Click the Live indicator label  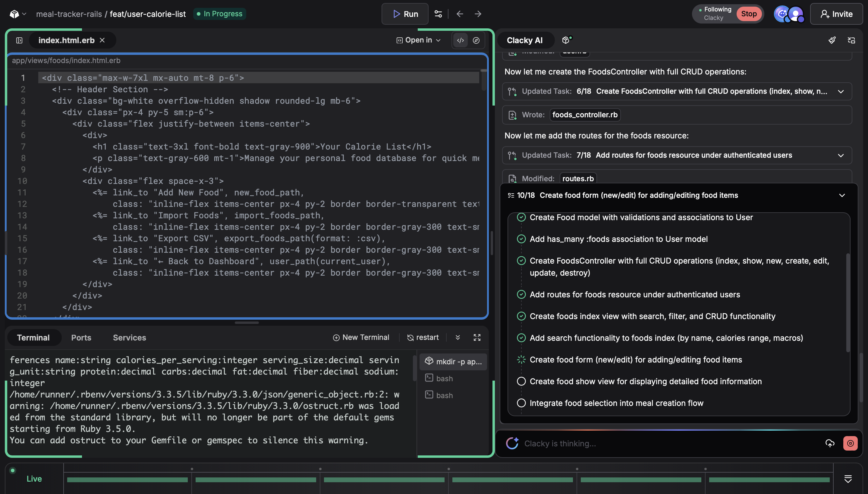(34, 479)
